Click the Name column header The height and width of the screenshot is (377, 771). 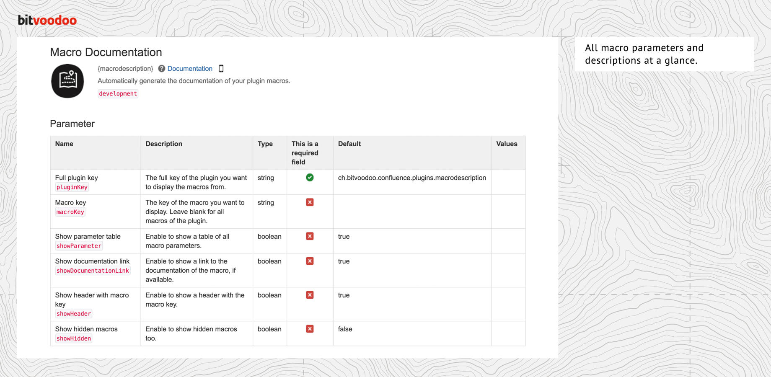click(64, 144)
